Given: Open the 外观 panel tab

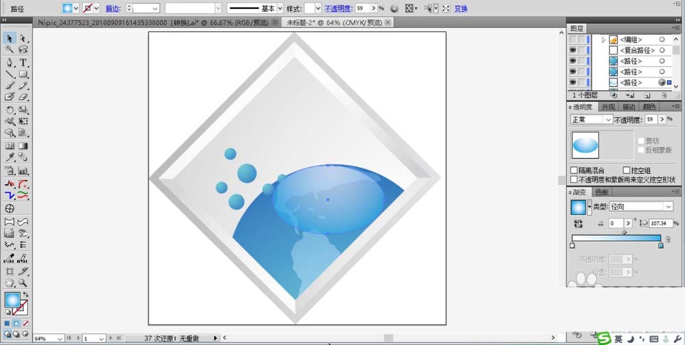Looking at the screenshot, I should coord(608,107).
